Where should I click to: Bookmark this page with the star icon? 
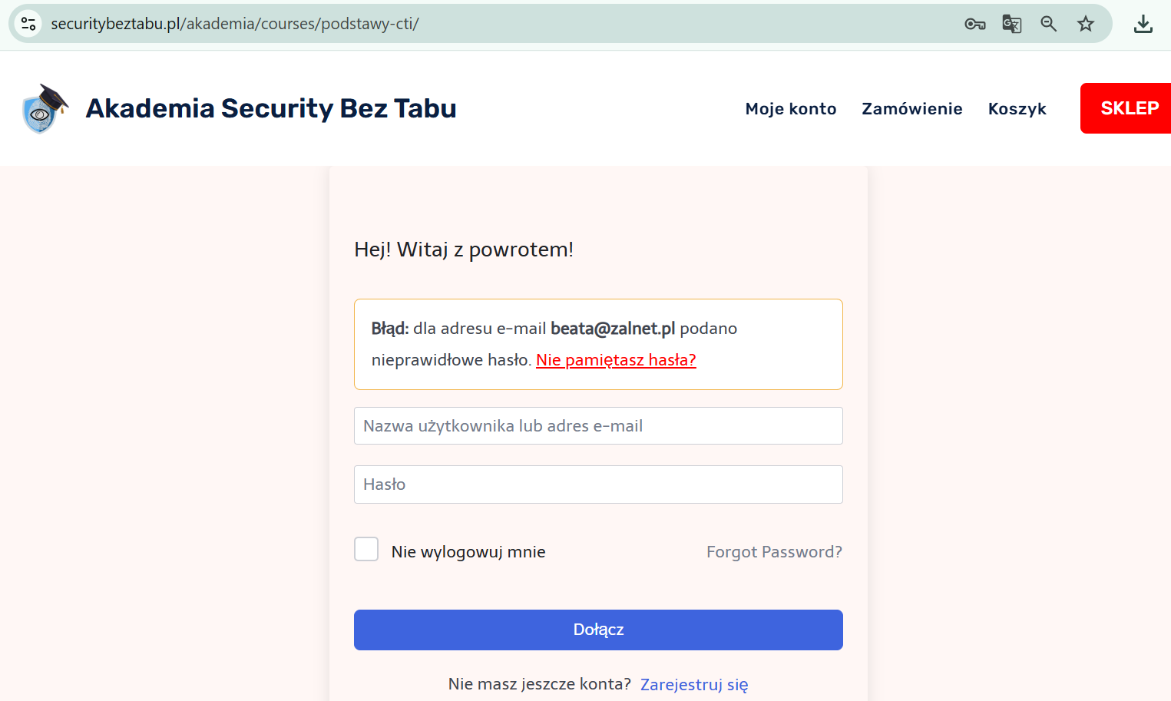tap(1085, 24)
